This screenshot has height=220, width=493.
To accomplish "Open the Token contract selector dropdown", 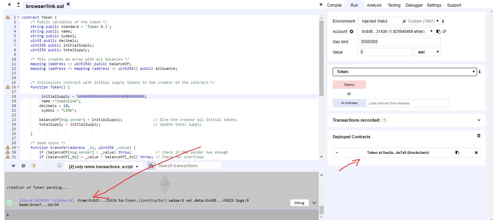I will pyautogui.click(x=405, y=72).
